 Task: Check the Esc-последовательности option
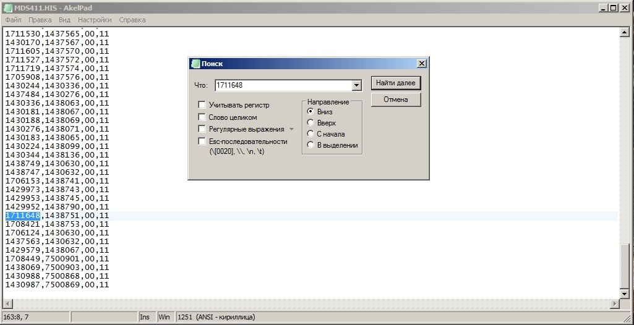click(x=202, y=141)
